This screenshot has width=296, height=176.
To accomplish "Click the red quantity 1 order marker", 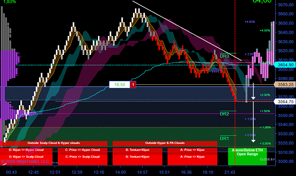I will pyautogui.click(x=133, y=85).
